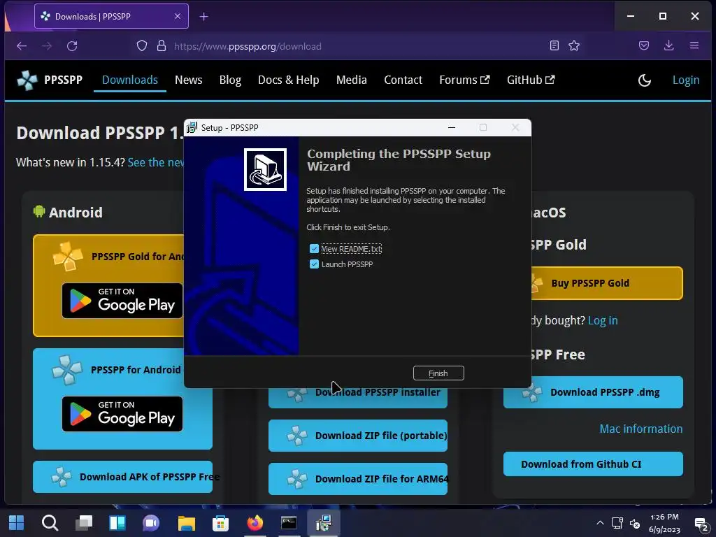Switch to Firefox on taskbar
Viewport: 716px width, 537px height.
click(255, 523)
